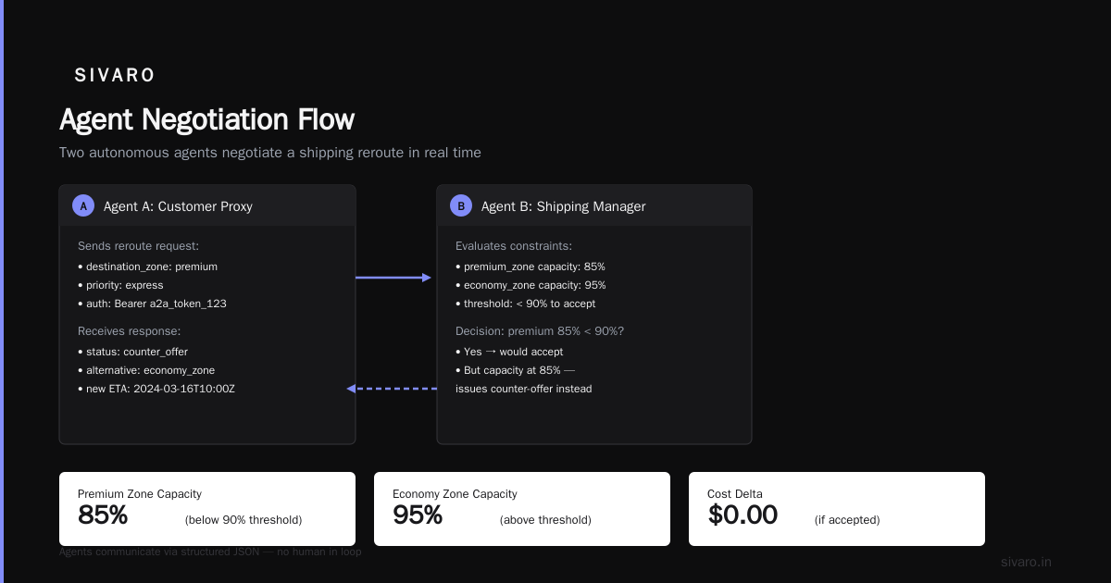Click the solid arrow toward Agent B
Image resolution: width=1111 pixels, height=583 pixels.
coord(394,278)
